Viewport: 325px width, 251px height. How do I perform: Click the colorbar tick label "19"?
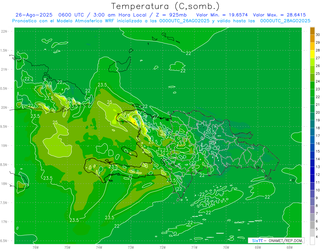click(x=318, y=120)
